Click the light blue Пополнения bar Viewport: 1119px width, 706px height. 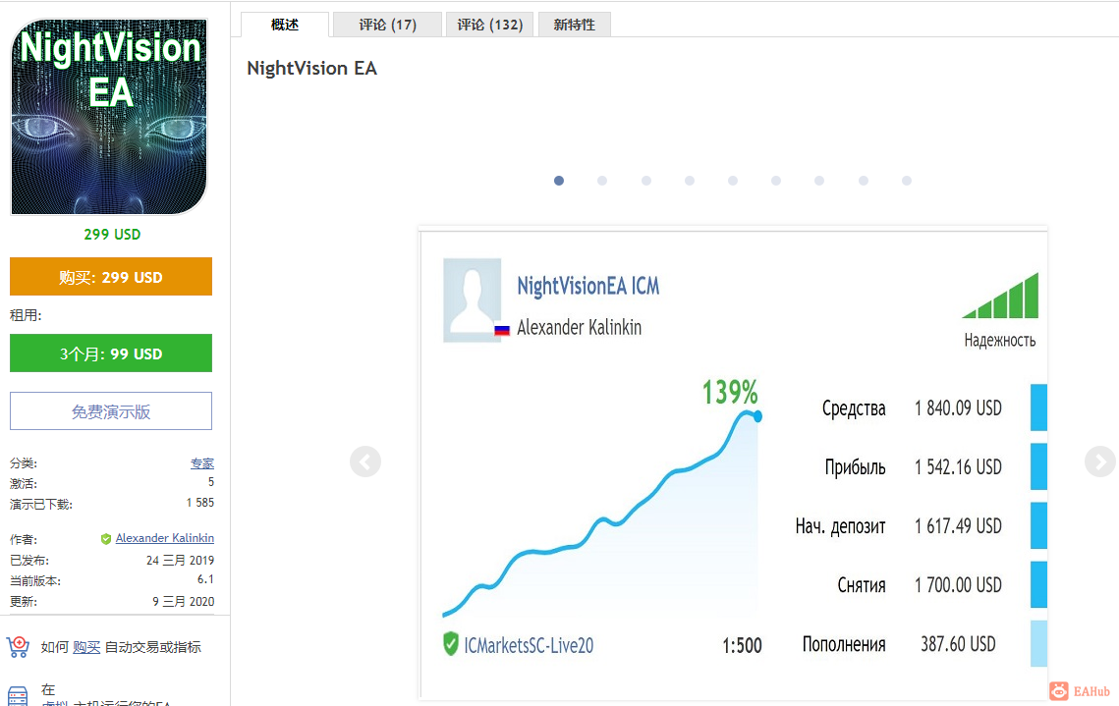(x=1038, y=643)
